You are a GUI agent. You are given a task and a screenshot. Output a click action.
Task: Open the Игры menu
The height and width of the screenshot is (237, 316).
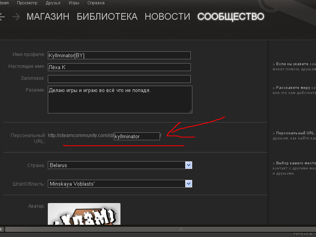point(74,3)
